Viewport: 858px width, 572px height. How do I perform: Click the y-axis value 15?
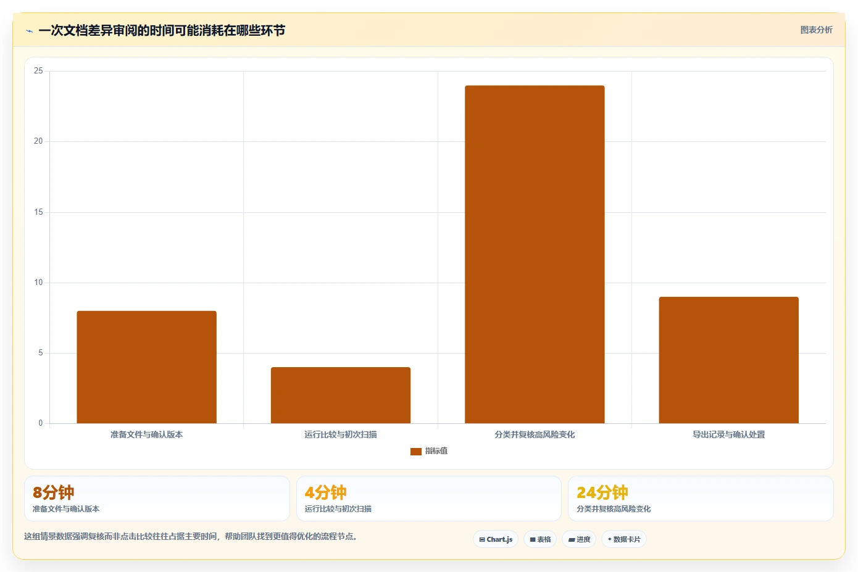pyautogui.click(x=38, y=212)
